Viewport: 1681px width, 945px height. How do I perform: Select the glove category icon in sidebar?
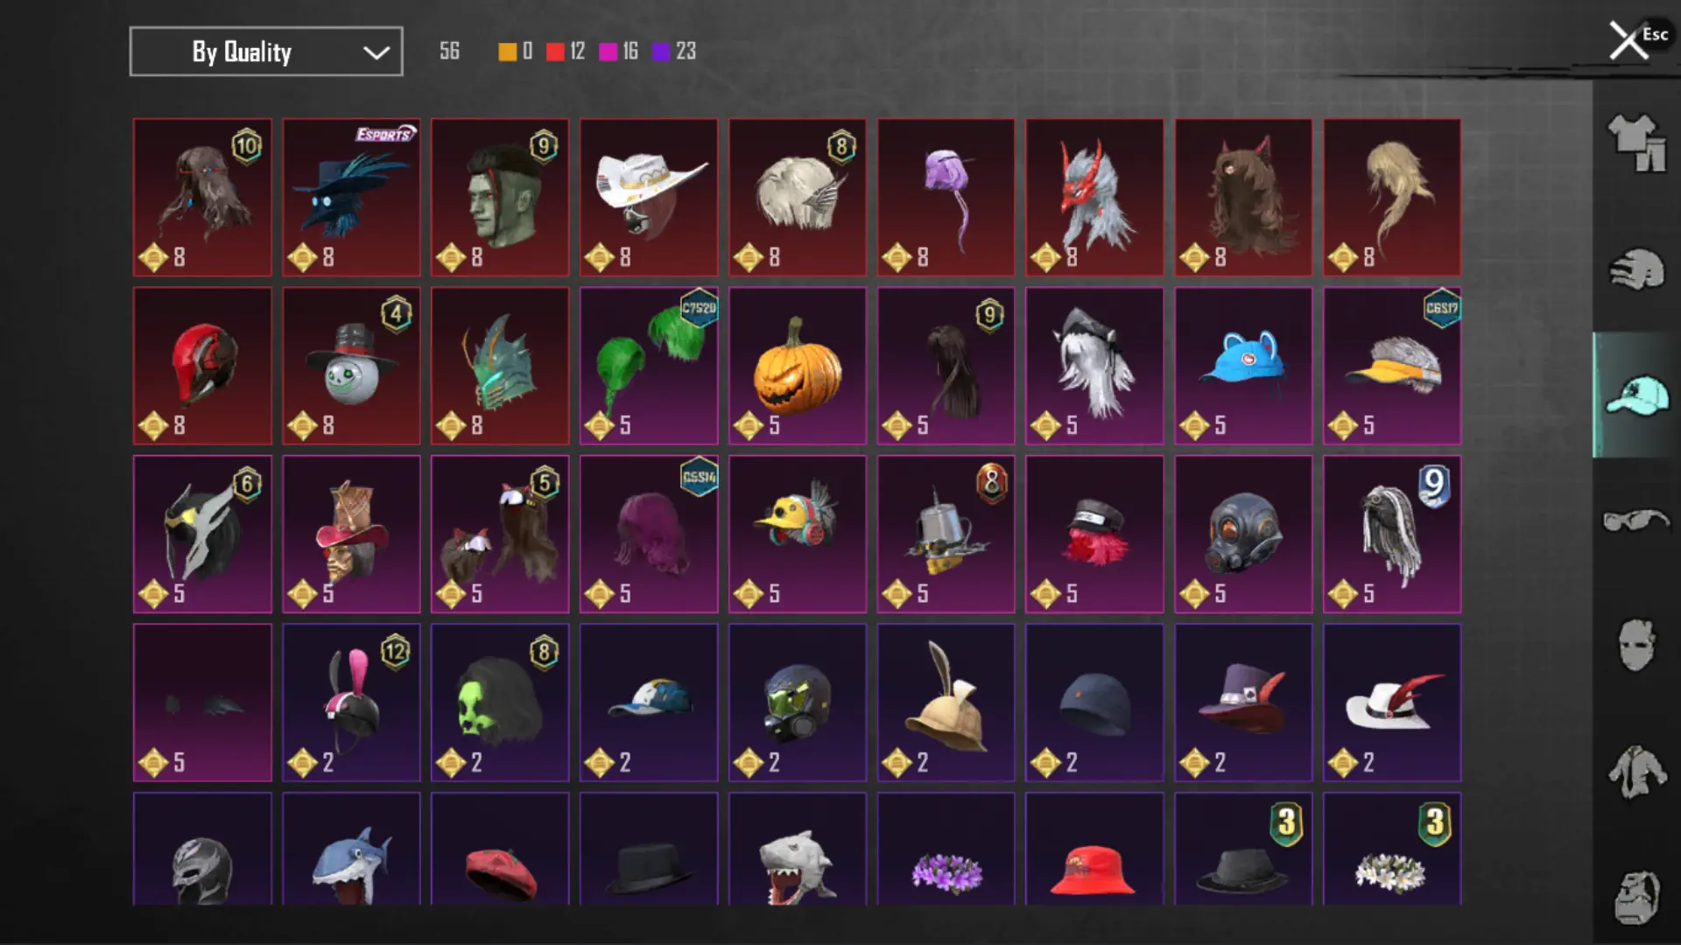[x=1635, y=269]
